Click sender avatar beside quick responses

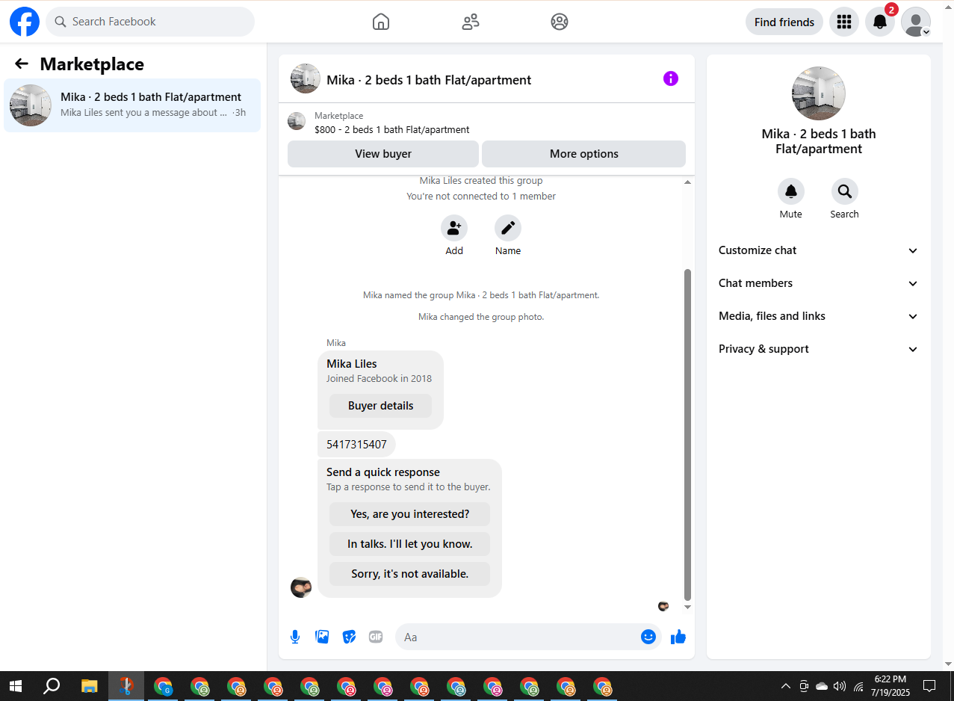coord(301,587)
